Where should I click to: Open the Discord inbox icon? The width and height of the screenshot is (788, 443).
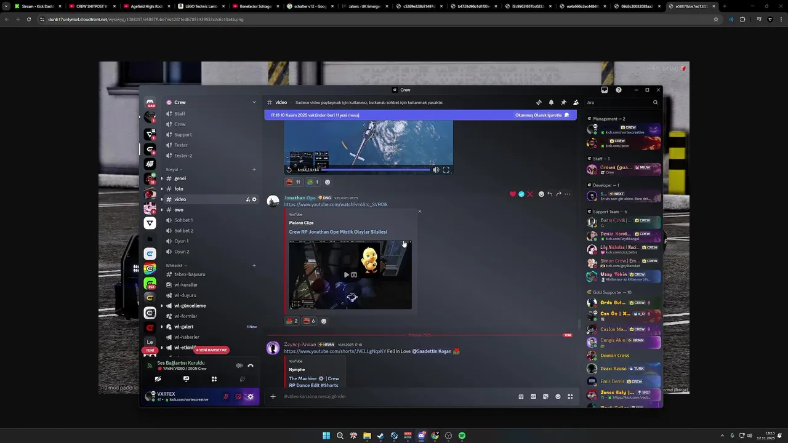(605, 90)
